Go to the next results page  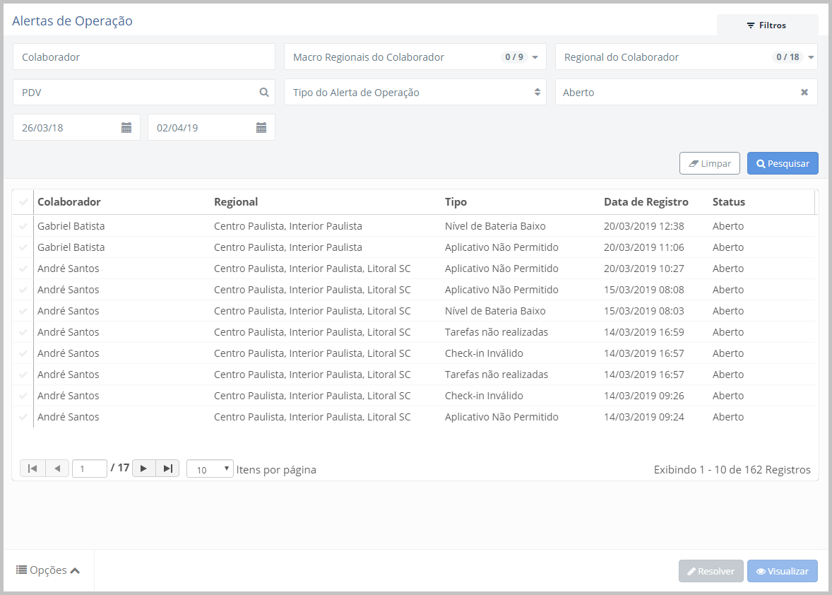(144, 469)
